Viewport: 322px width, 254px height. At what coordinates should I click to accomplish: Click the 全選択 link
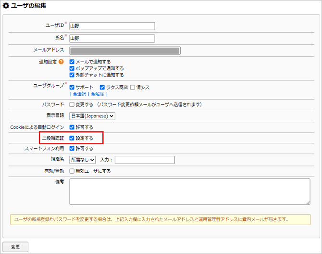click(x=79, y=94)
